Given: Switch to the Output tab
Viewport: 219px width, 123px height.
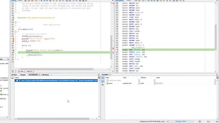Looking at the screenshot, I should pos(23,75).
